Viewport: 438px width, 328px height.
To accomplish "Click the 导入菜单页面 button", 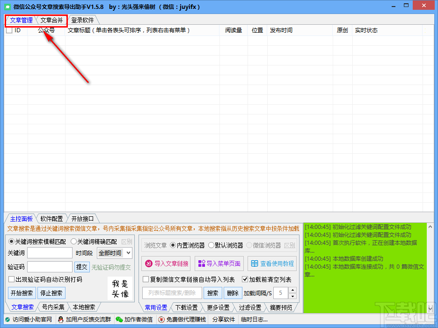I will tap(219, 264).
